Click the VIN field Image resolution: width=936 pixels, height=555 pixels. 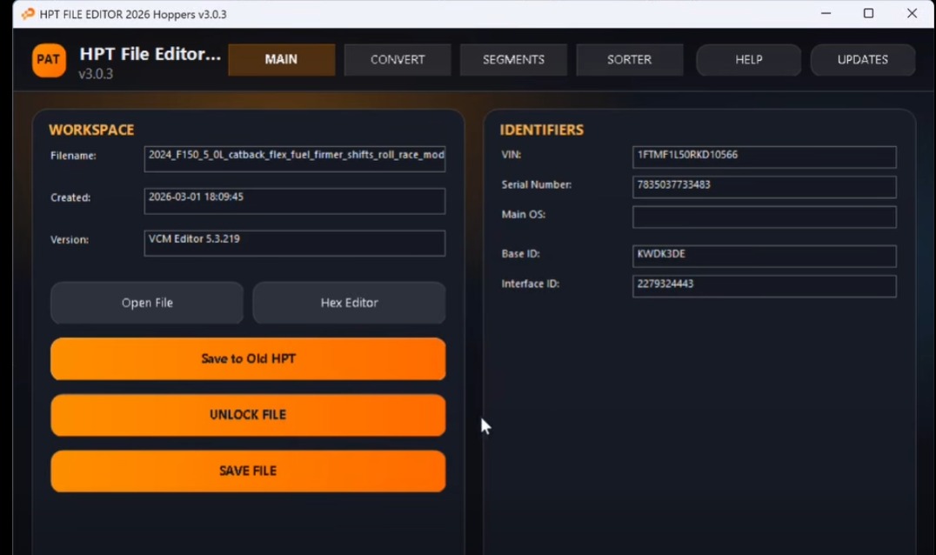(x=764, y=157)
